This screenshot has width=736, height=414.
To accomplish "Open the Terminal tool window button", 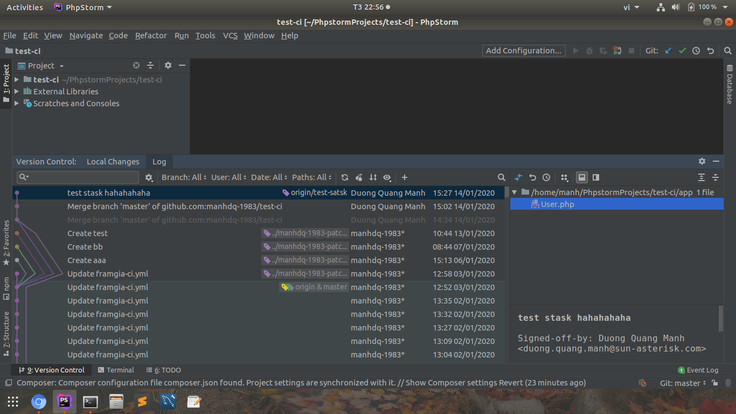I will 116,370.
